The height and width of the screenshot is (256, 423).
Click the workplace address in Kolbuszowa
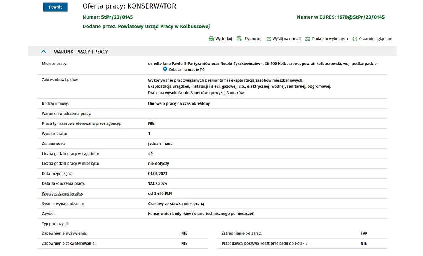point(262,64)
